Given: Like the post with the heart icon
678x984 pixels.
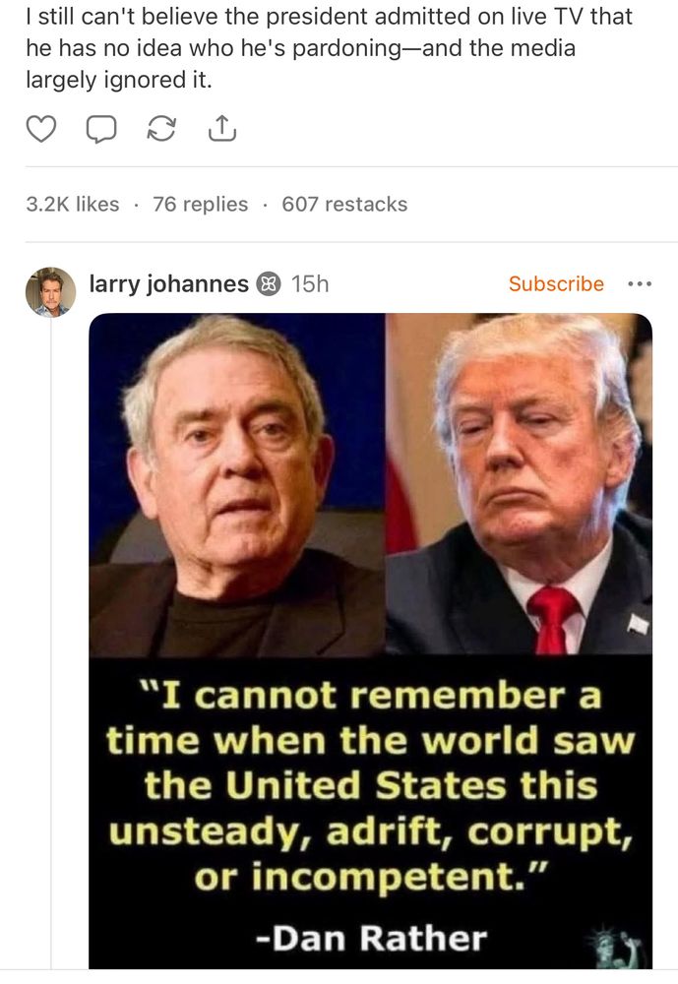Looking at the screenshot, I should 41,128.
